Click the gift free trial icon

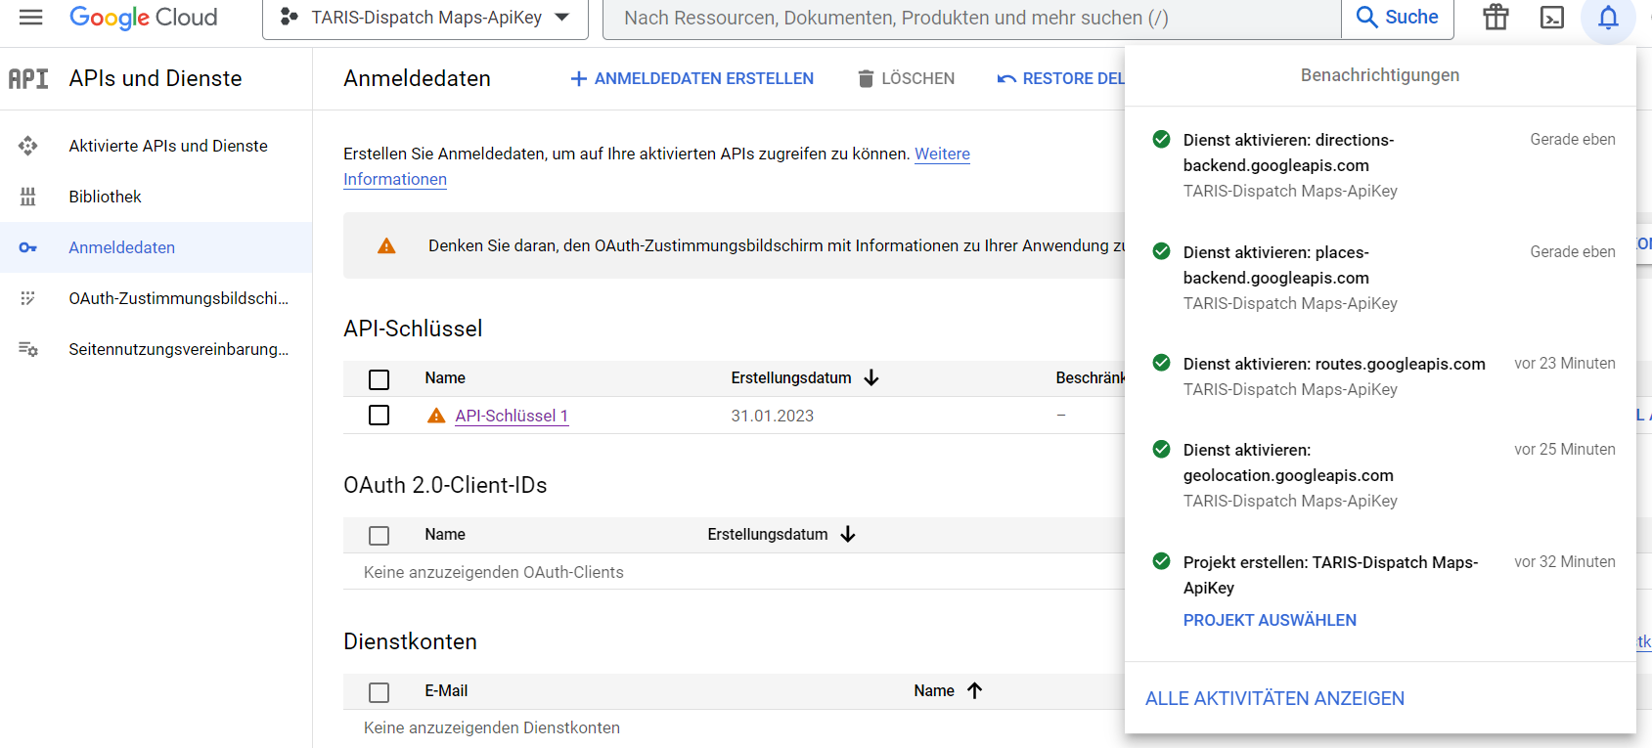tap(1496, 18)
